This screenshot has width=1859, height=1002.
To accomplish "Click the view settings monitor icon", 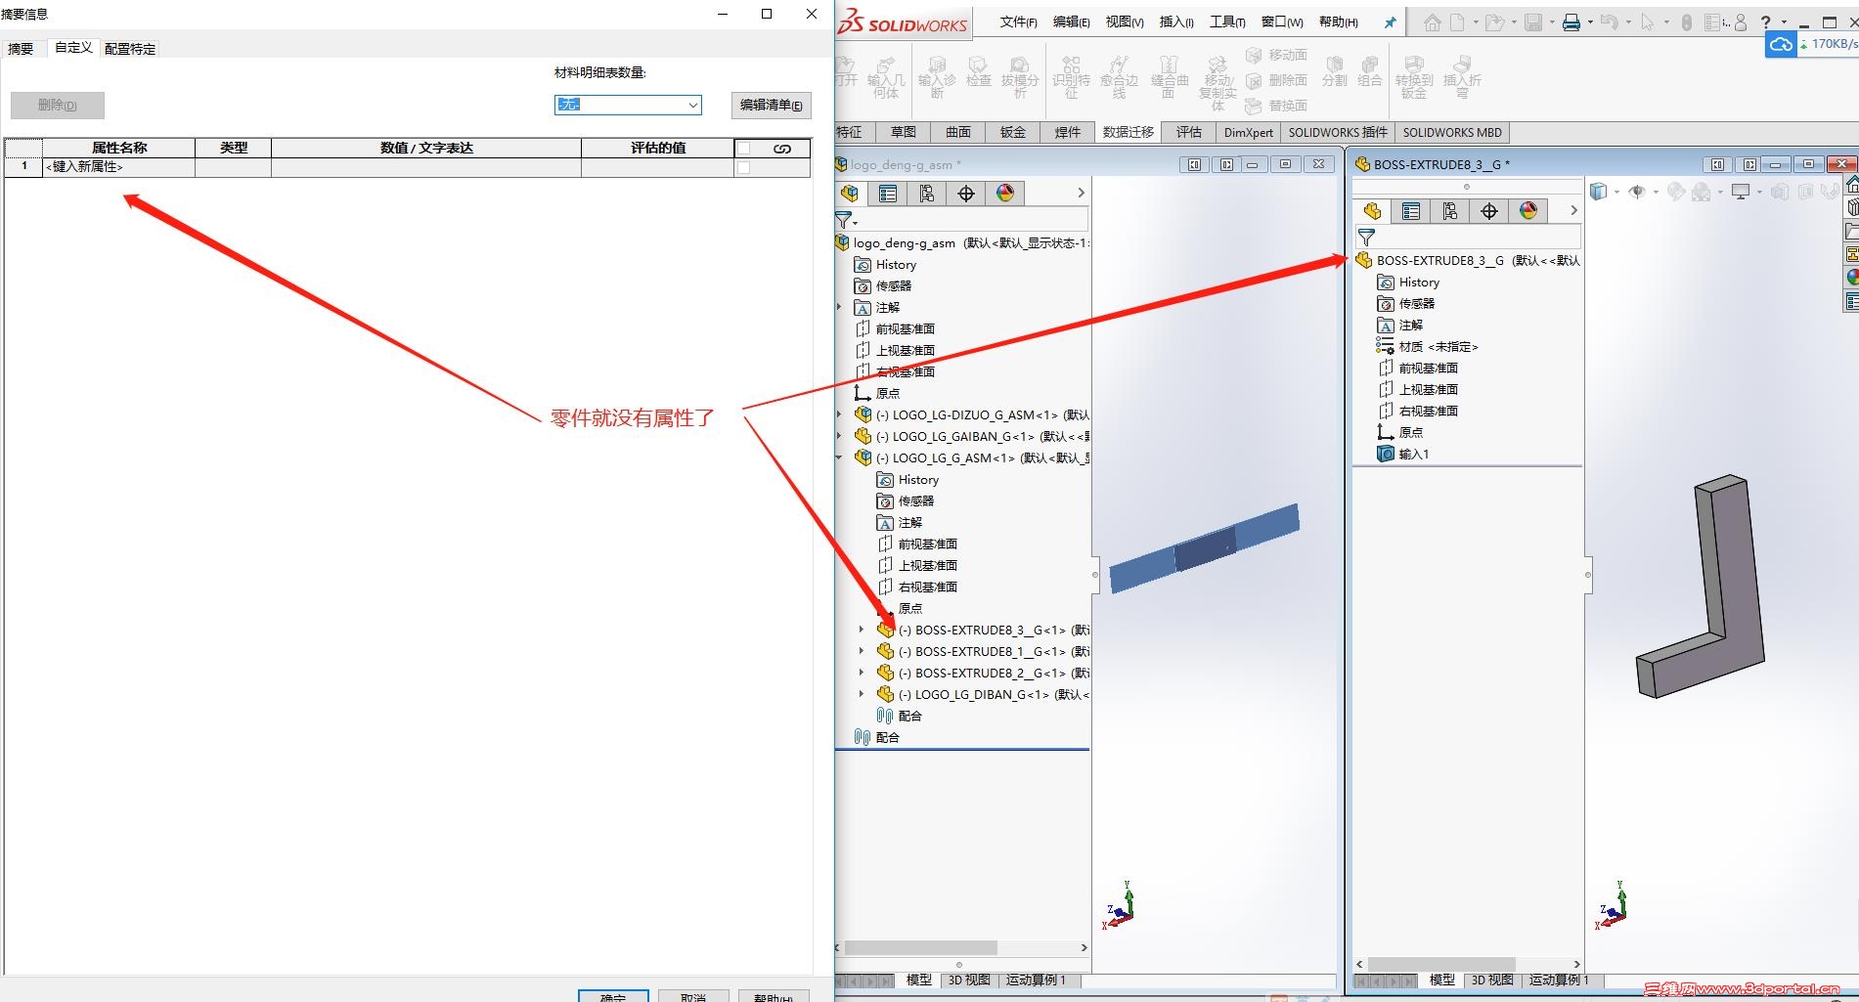I will tap(1741, 192).
